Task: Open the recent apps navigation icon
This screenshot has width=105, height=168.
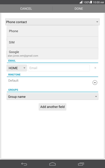Action: [x=81, y=164]
